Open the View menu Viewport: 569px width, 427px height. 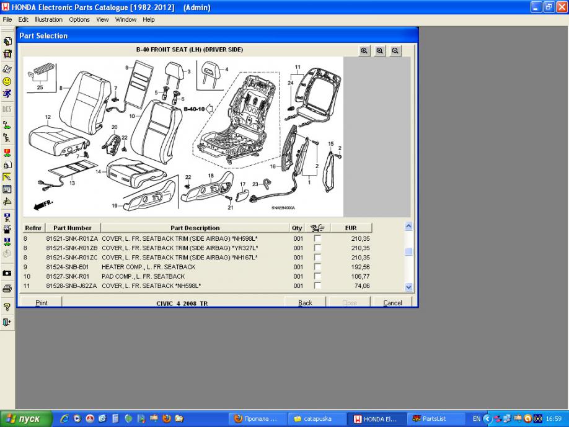pyautogui.click(x=102, y=20)
